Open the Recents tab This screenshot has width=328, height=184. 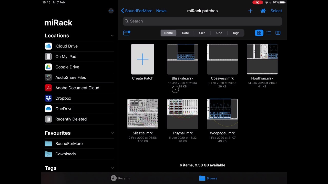pos(120,178)
